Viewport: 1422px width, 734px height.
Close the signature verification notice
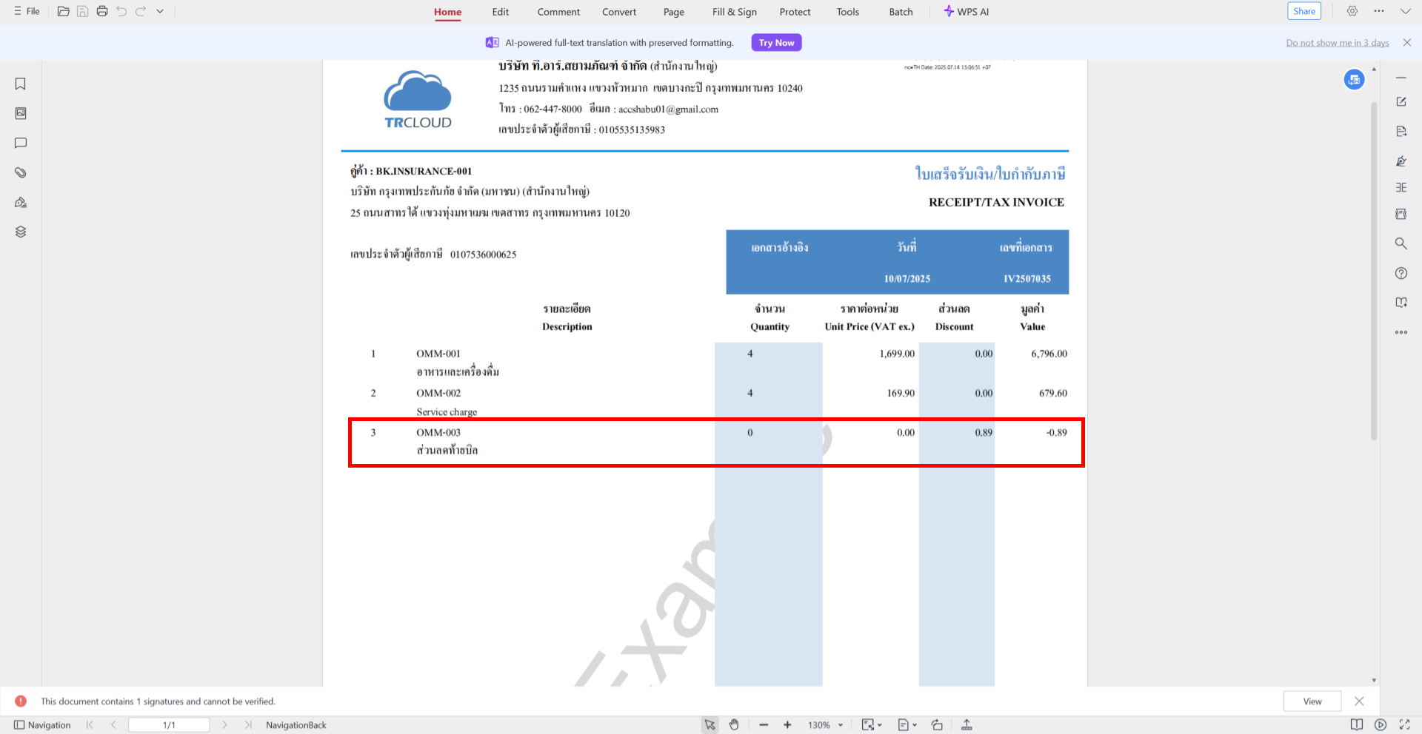pyautogui.click(x=1359, y=701)
